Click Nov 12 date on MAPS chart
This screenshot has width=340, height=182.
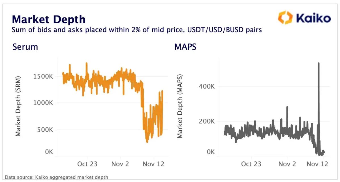click(318, 164)
